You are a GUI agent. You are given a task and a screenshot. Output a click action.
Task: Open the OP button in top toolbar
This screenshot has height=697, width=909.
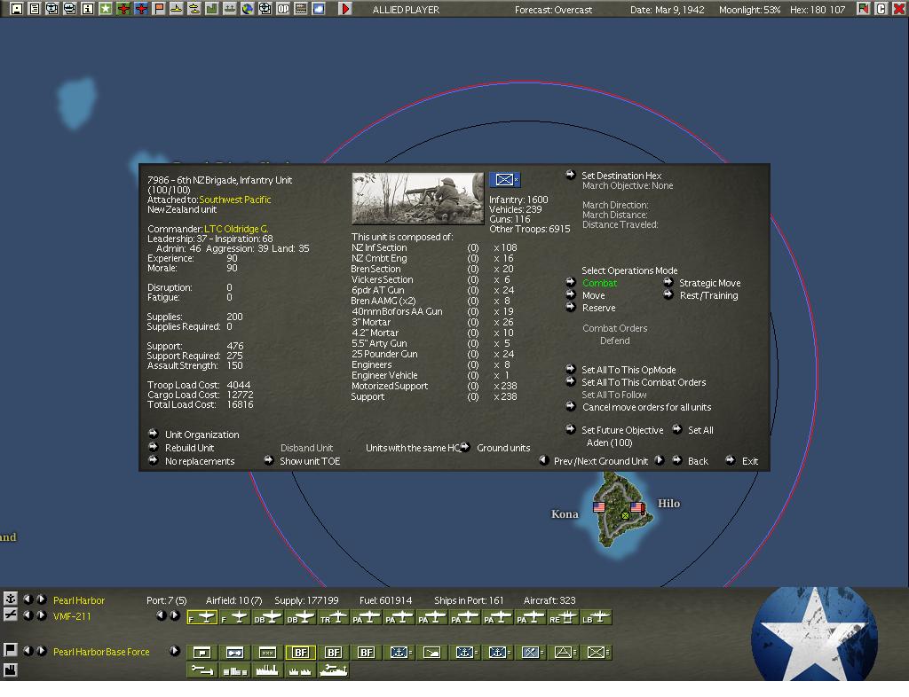pos(282,9)
